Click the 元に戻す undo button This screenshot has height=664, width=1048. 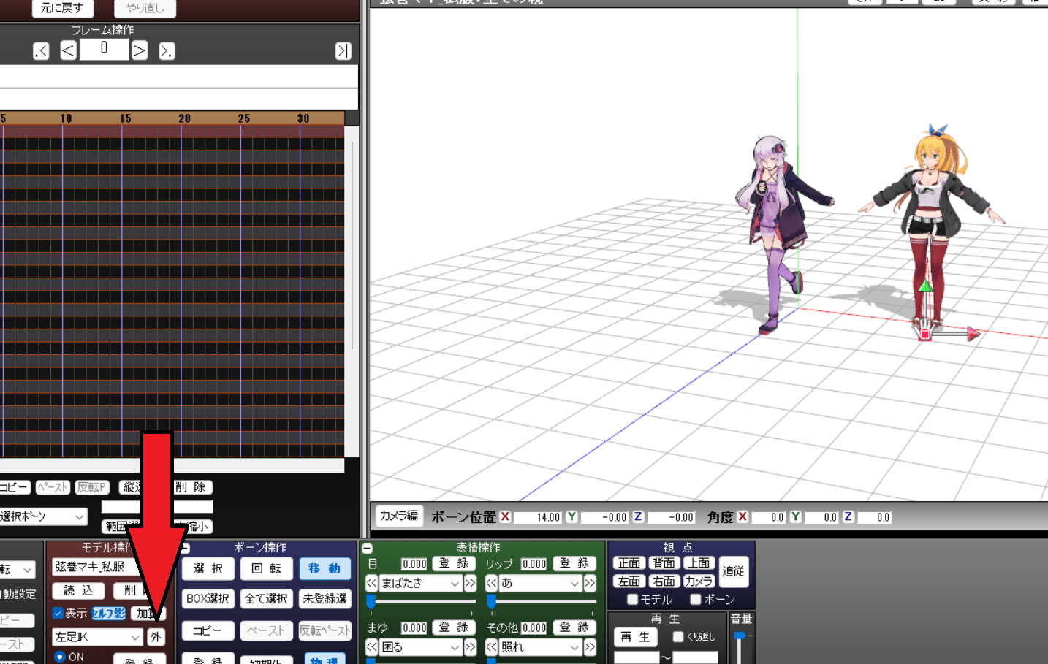61,8
